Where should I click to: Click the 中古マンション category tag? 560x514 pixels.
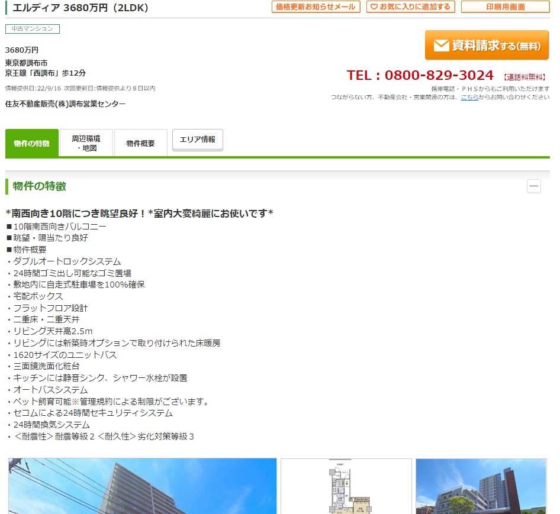(33, 29)
